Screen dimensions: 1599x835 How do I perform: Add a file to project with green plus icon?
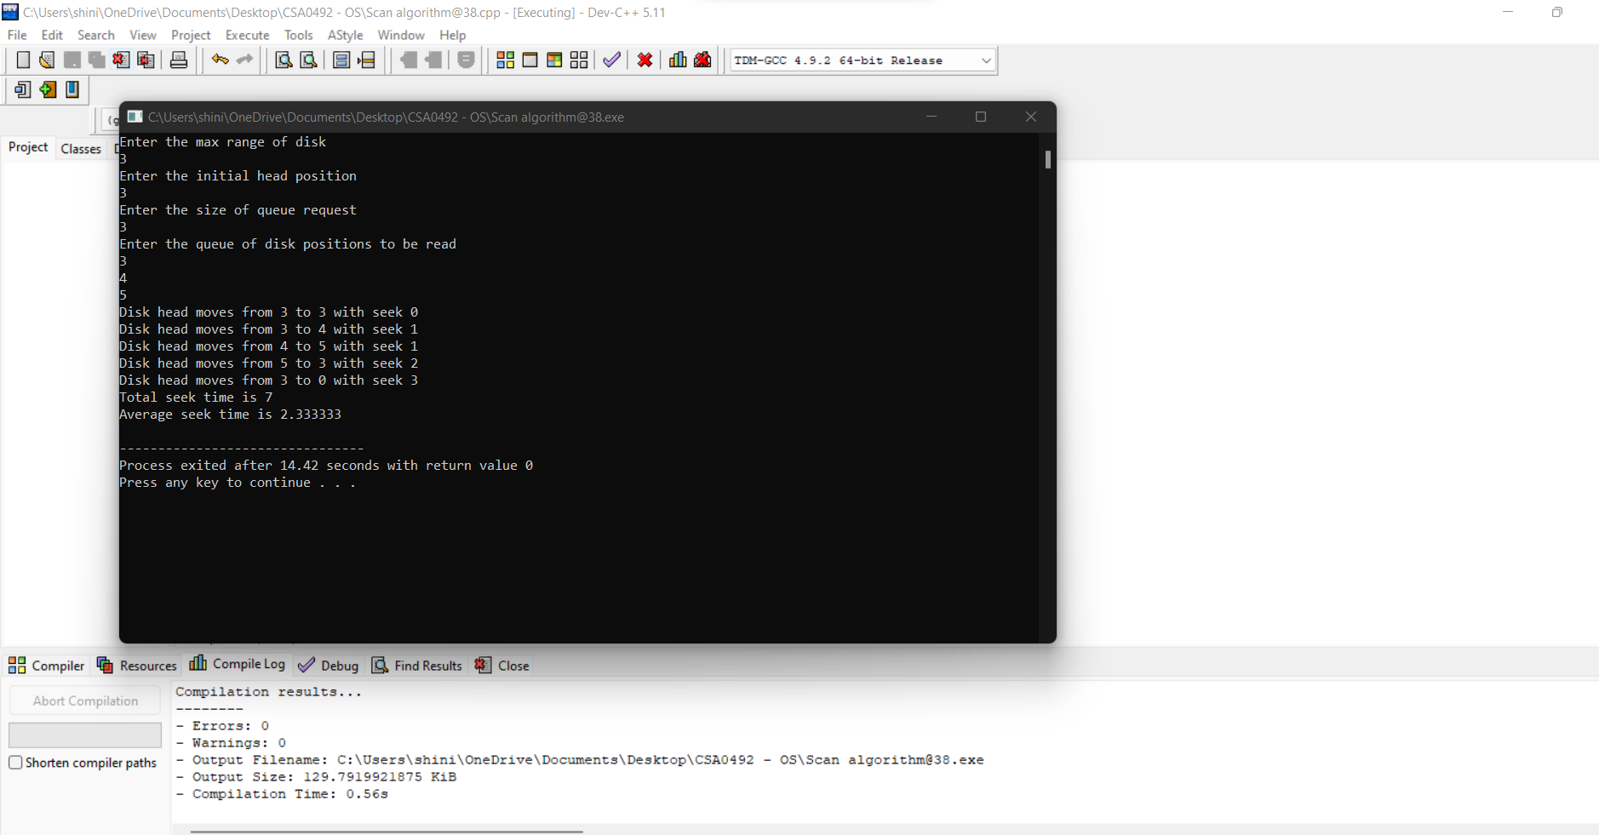point(48,89)
